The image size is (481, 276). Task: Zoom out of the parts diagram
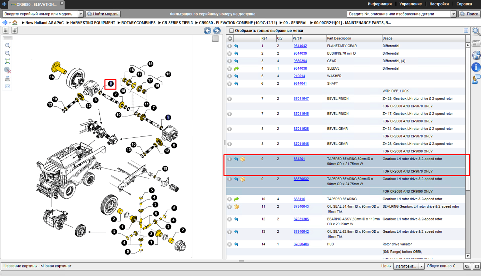(8, 53)
